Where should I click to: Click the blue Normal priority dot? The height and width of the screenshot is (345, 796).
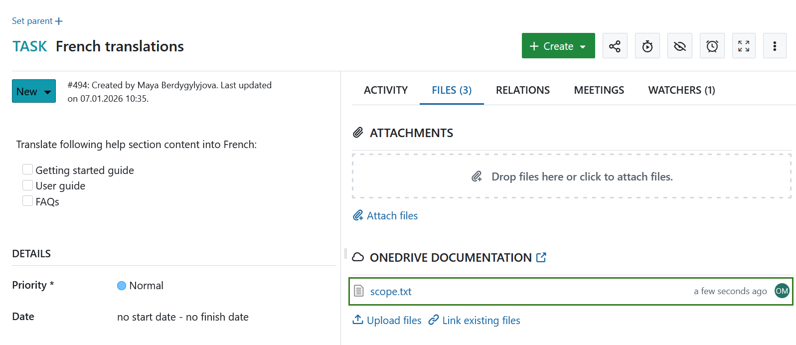tap(122, 286)
